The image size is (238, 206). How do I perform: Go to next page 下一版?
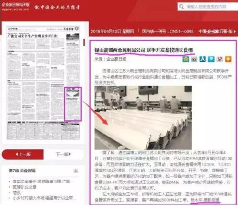pos(64,154)
